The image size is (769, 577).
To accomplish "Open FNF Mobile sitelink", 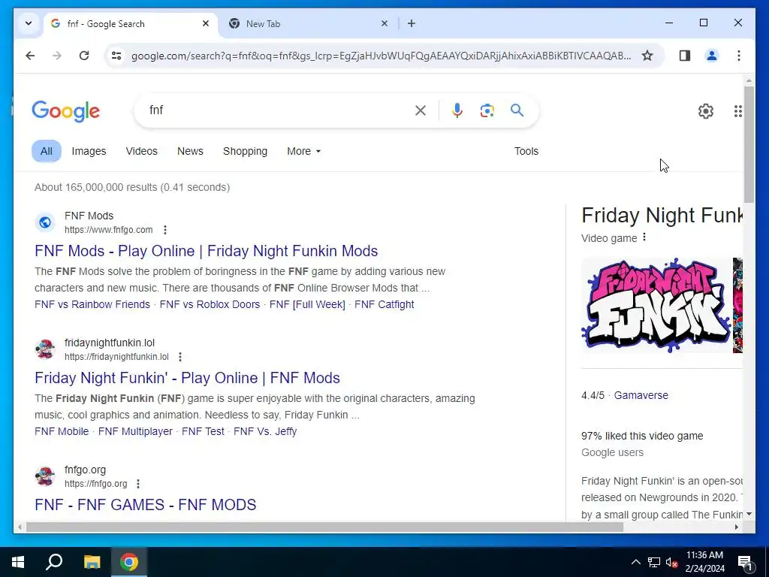I will [62, 431].
